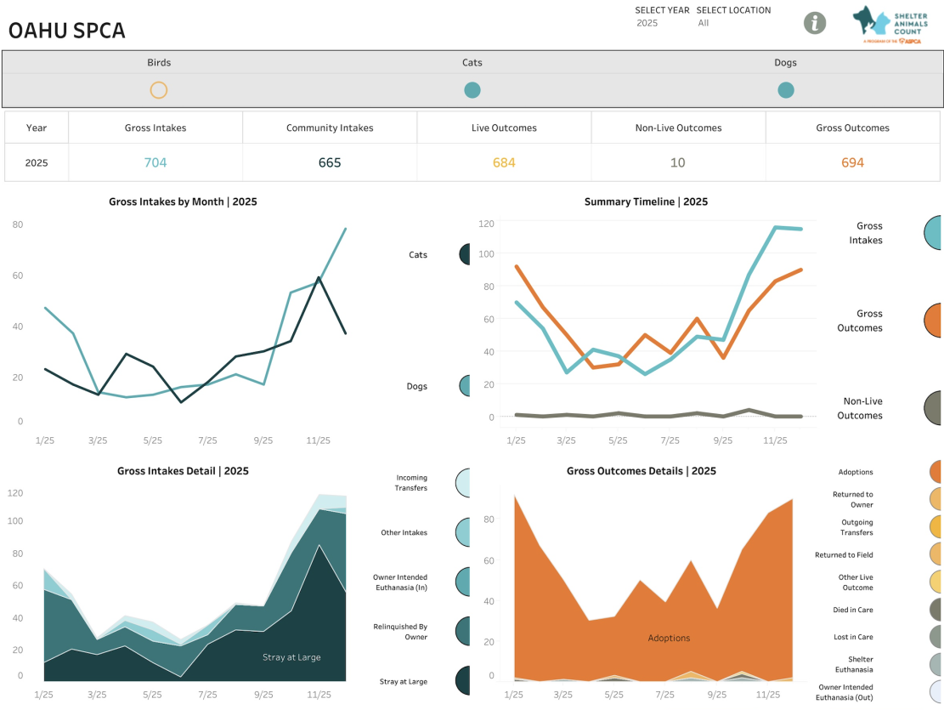Click Shelter Euthanasia legend swatch

click(935, 664)
